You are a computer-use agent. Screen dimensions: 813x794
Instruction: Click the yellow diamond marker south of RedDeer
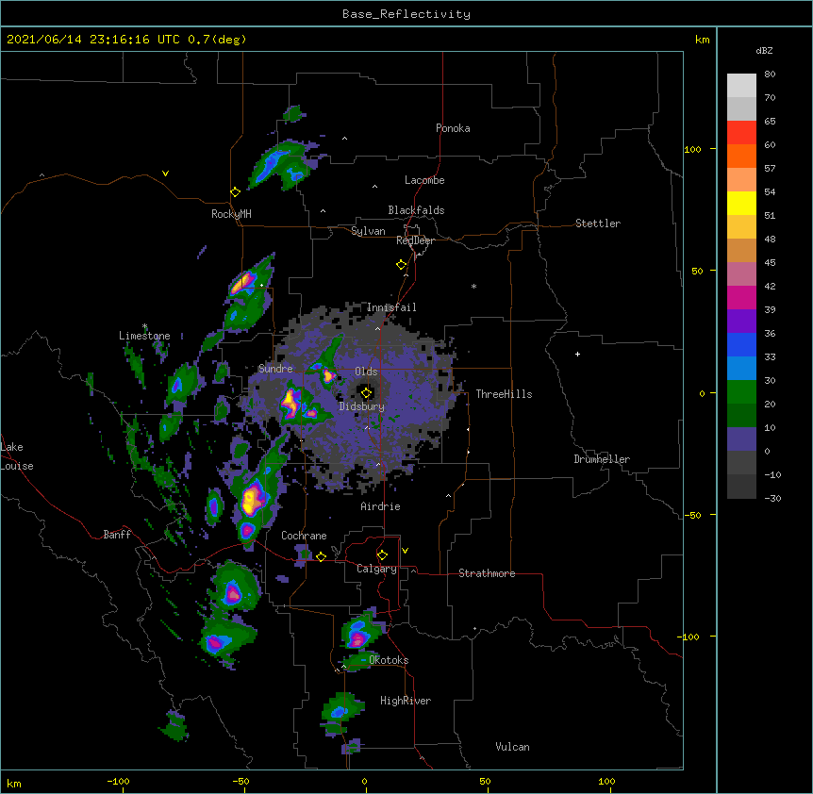(x=401, y=265)
